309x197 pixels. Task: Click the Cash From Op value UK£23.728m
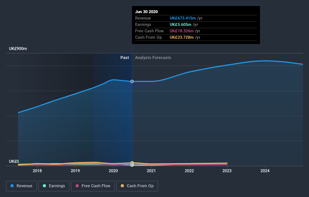click(x=181, y=37)
